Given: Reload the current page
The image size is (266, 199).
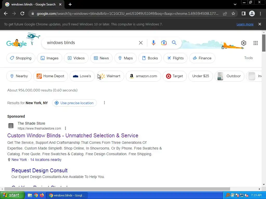Looking at the screenshot, I should coord(22,13).
